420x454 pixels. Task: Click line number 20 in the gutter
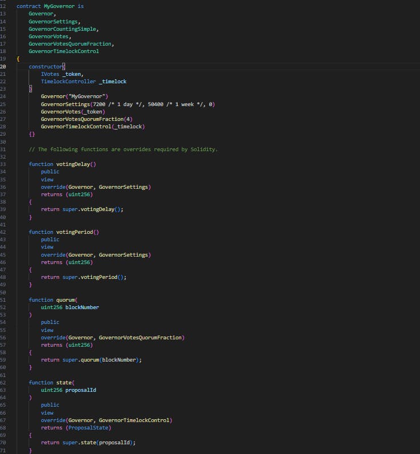(3, 66)
